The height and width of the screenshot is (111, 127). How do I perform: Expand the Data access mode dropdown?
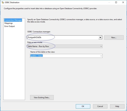coord(101,46)
